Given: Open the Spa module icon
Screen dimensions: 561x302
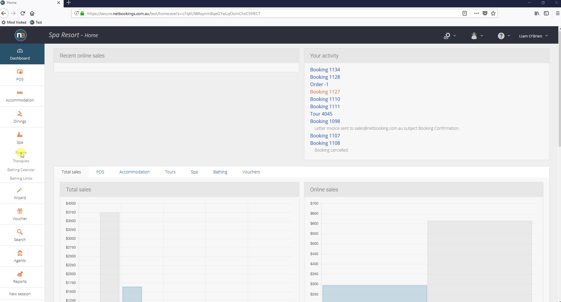Looking at the screenshot, I should pyautogui.click(x=20, y=135).
